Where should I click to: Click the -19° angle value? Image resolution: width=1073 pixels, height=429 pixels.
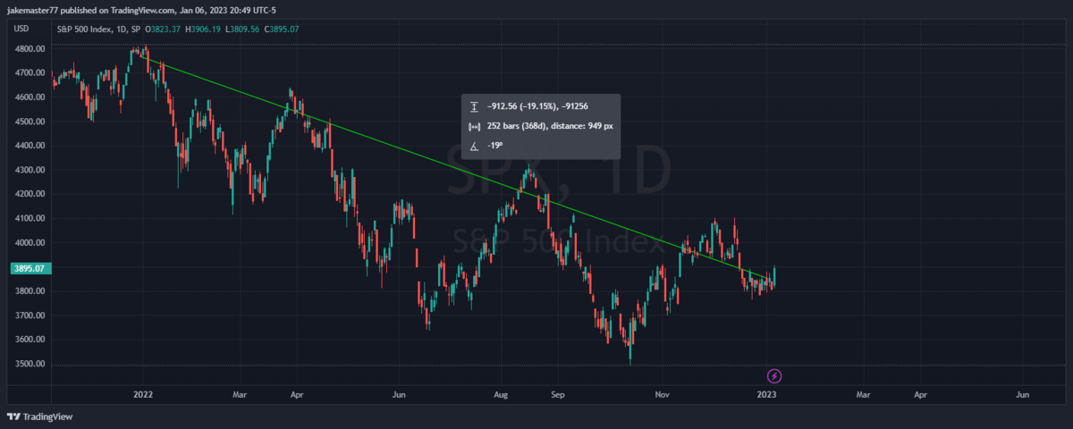point(494,147)
